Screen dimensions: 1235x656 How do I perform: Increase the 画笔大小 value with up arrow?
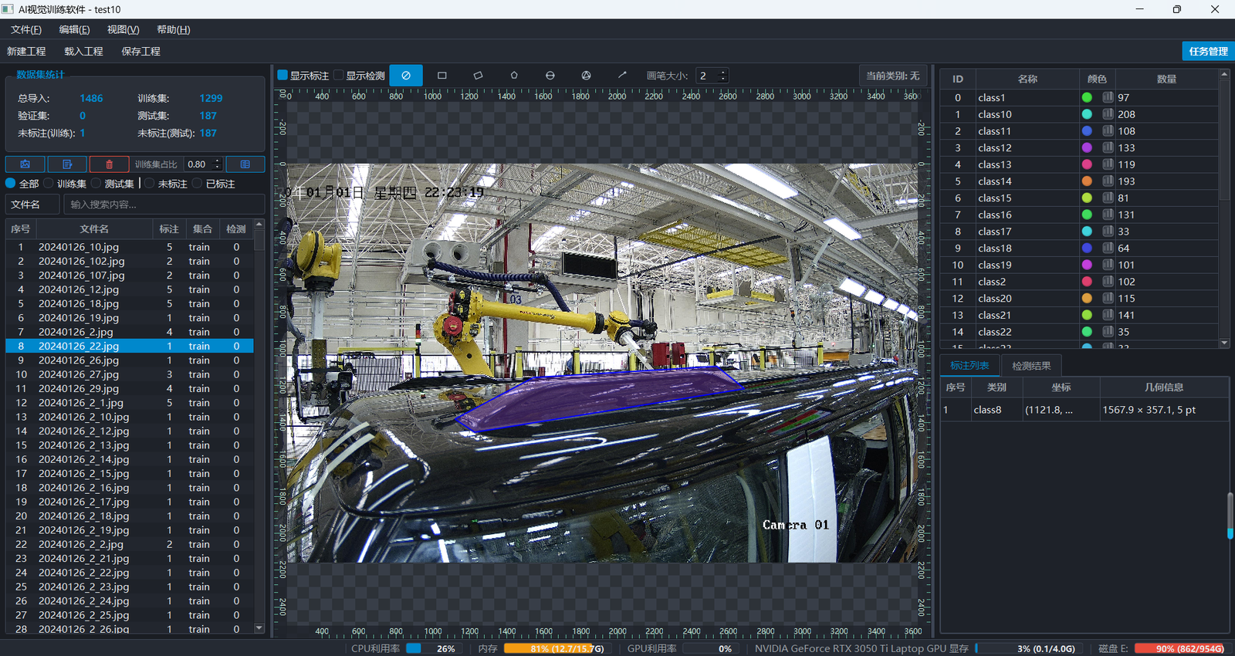pyautogui.click(x=723, y=73)
